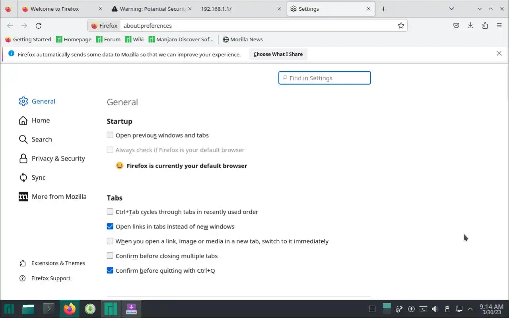509x318 pixels.
Task: Reload the current page
Action: coord(39,25)
